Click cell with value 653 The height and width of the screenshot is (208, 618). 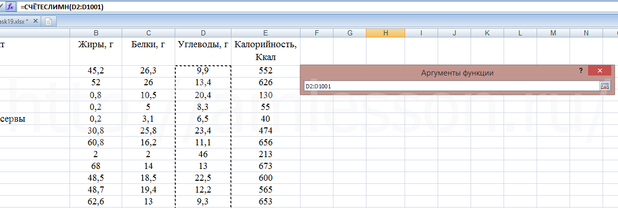(265, 201)
